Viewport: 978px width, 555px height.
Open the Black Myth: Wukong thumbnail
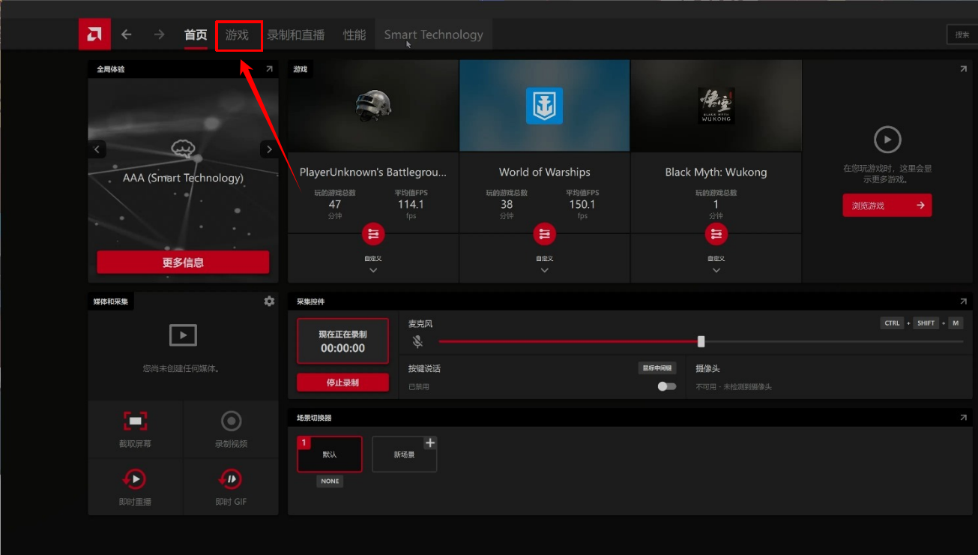[x=716, y=106]
